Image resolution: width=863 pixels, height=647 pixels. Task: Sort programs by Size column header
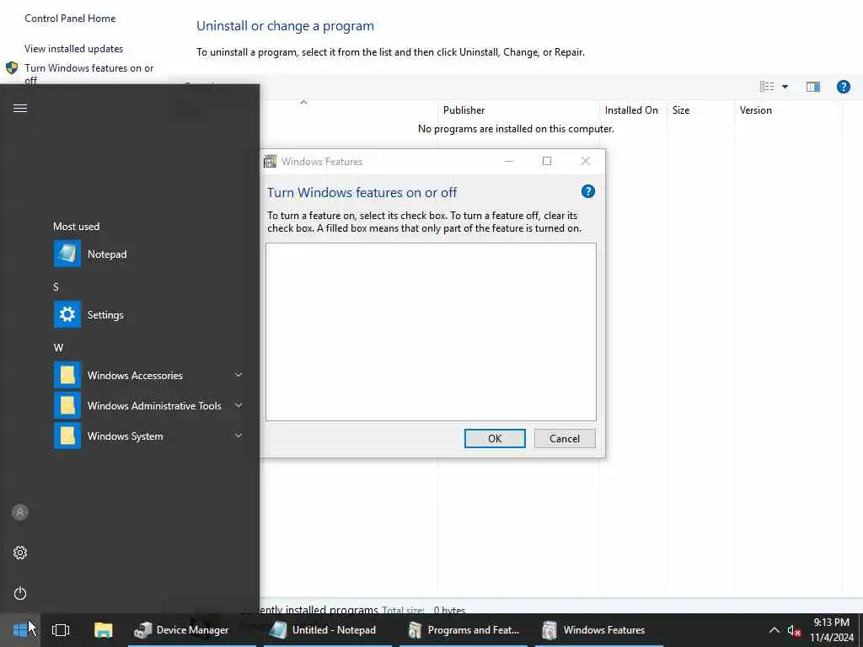(700, 110)
